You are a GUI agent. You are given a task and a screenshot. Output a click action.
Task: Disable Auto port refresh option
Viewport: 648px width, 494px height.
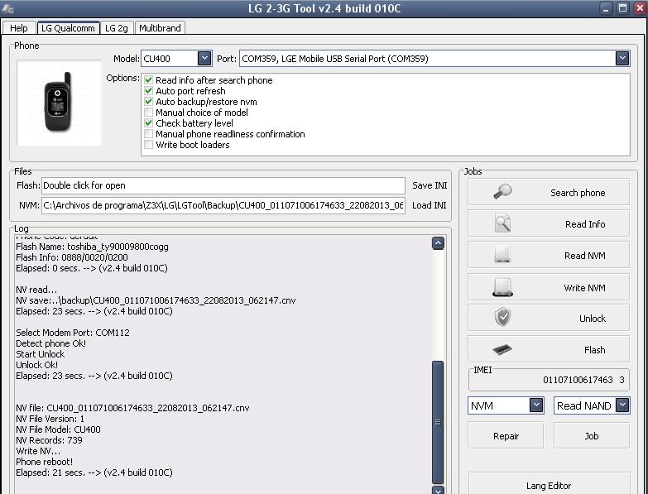(x=148, y=91)
